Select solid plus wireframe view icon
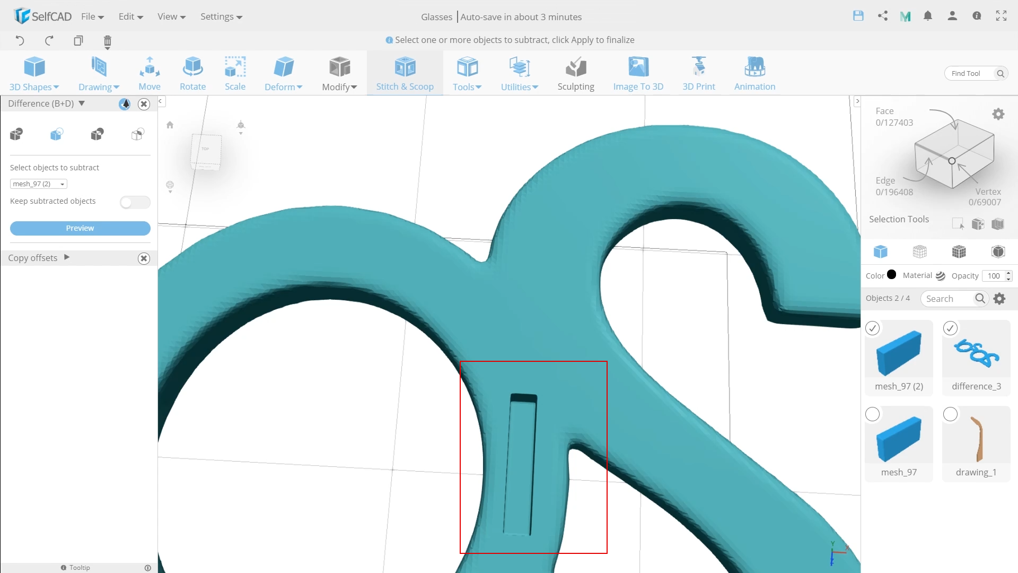This screenshot has height=573, width=1018. (x=959, y=251)
